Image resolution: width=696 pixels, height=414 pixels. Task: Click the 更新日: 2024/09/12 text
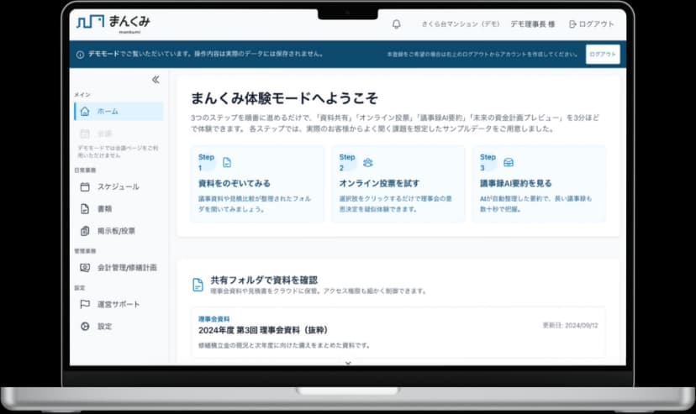pyautogui.click(x=571, y=325)
